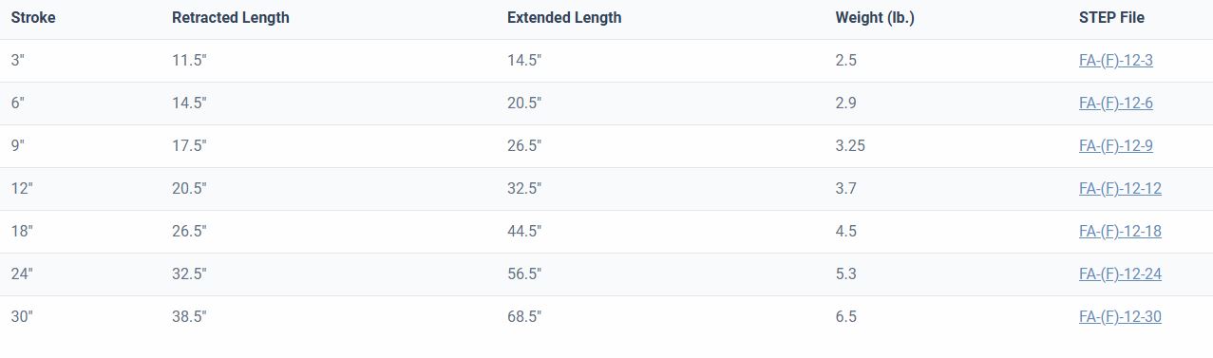Open the FA-(F)-12-3 STEP file link

(x=1116, y=61)
